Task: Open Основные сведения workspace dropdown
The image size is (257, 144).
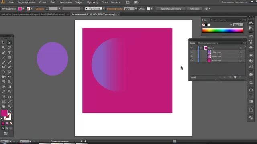Action: pos(234,2)
